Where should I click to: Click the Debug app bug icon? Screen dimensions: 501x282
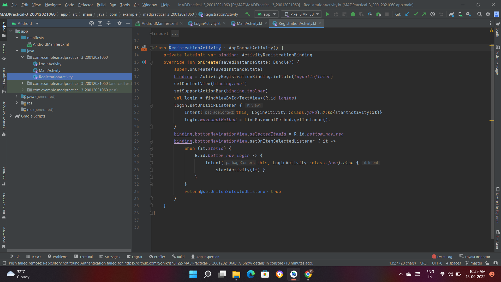[x=353, y=14]
